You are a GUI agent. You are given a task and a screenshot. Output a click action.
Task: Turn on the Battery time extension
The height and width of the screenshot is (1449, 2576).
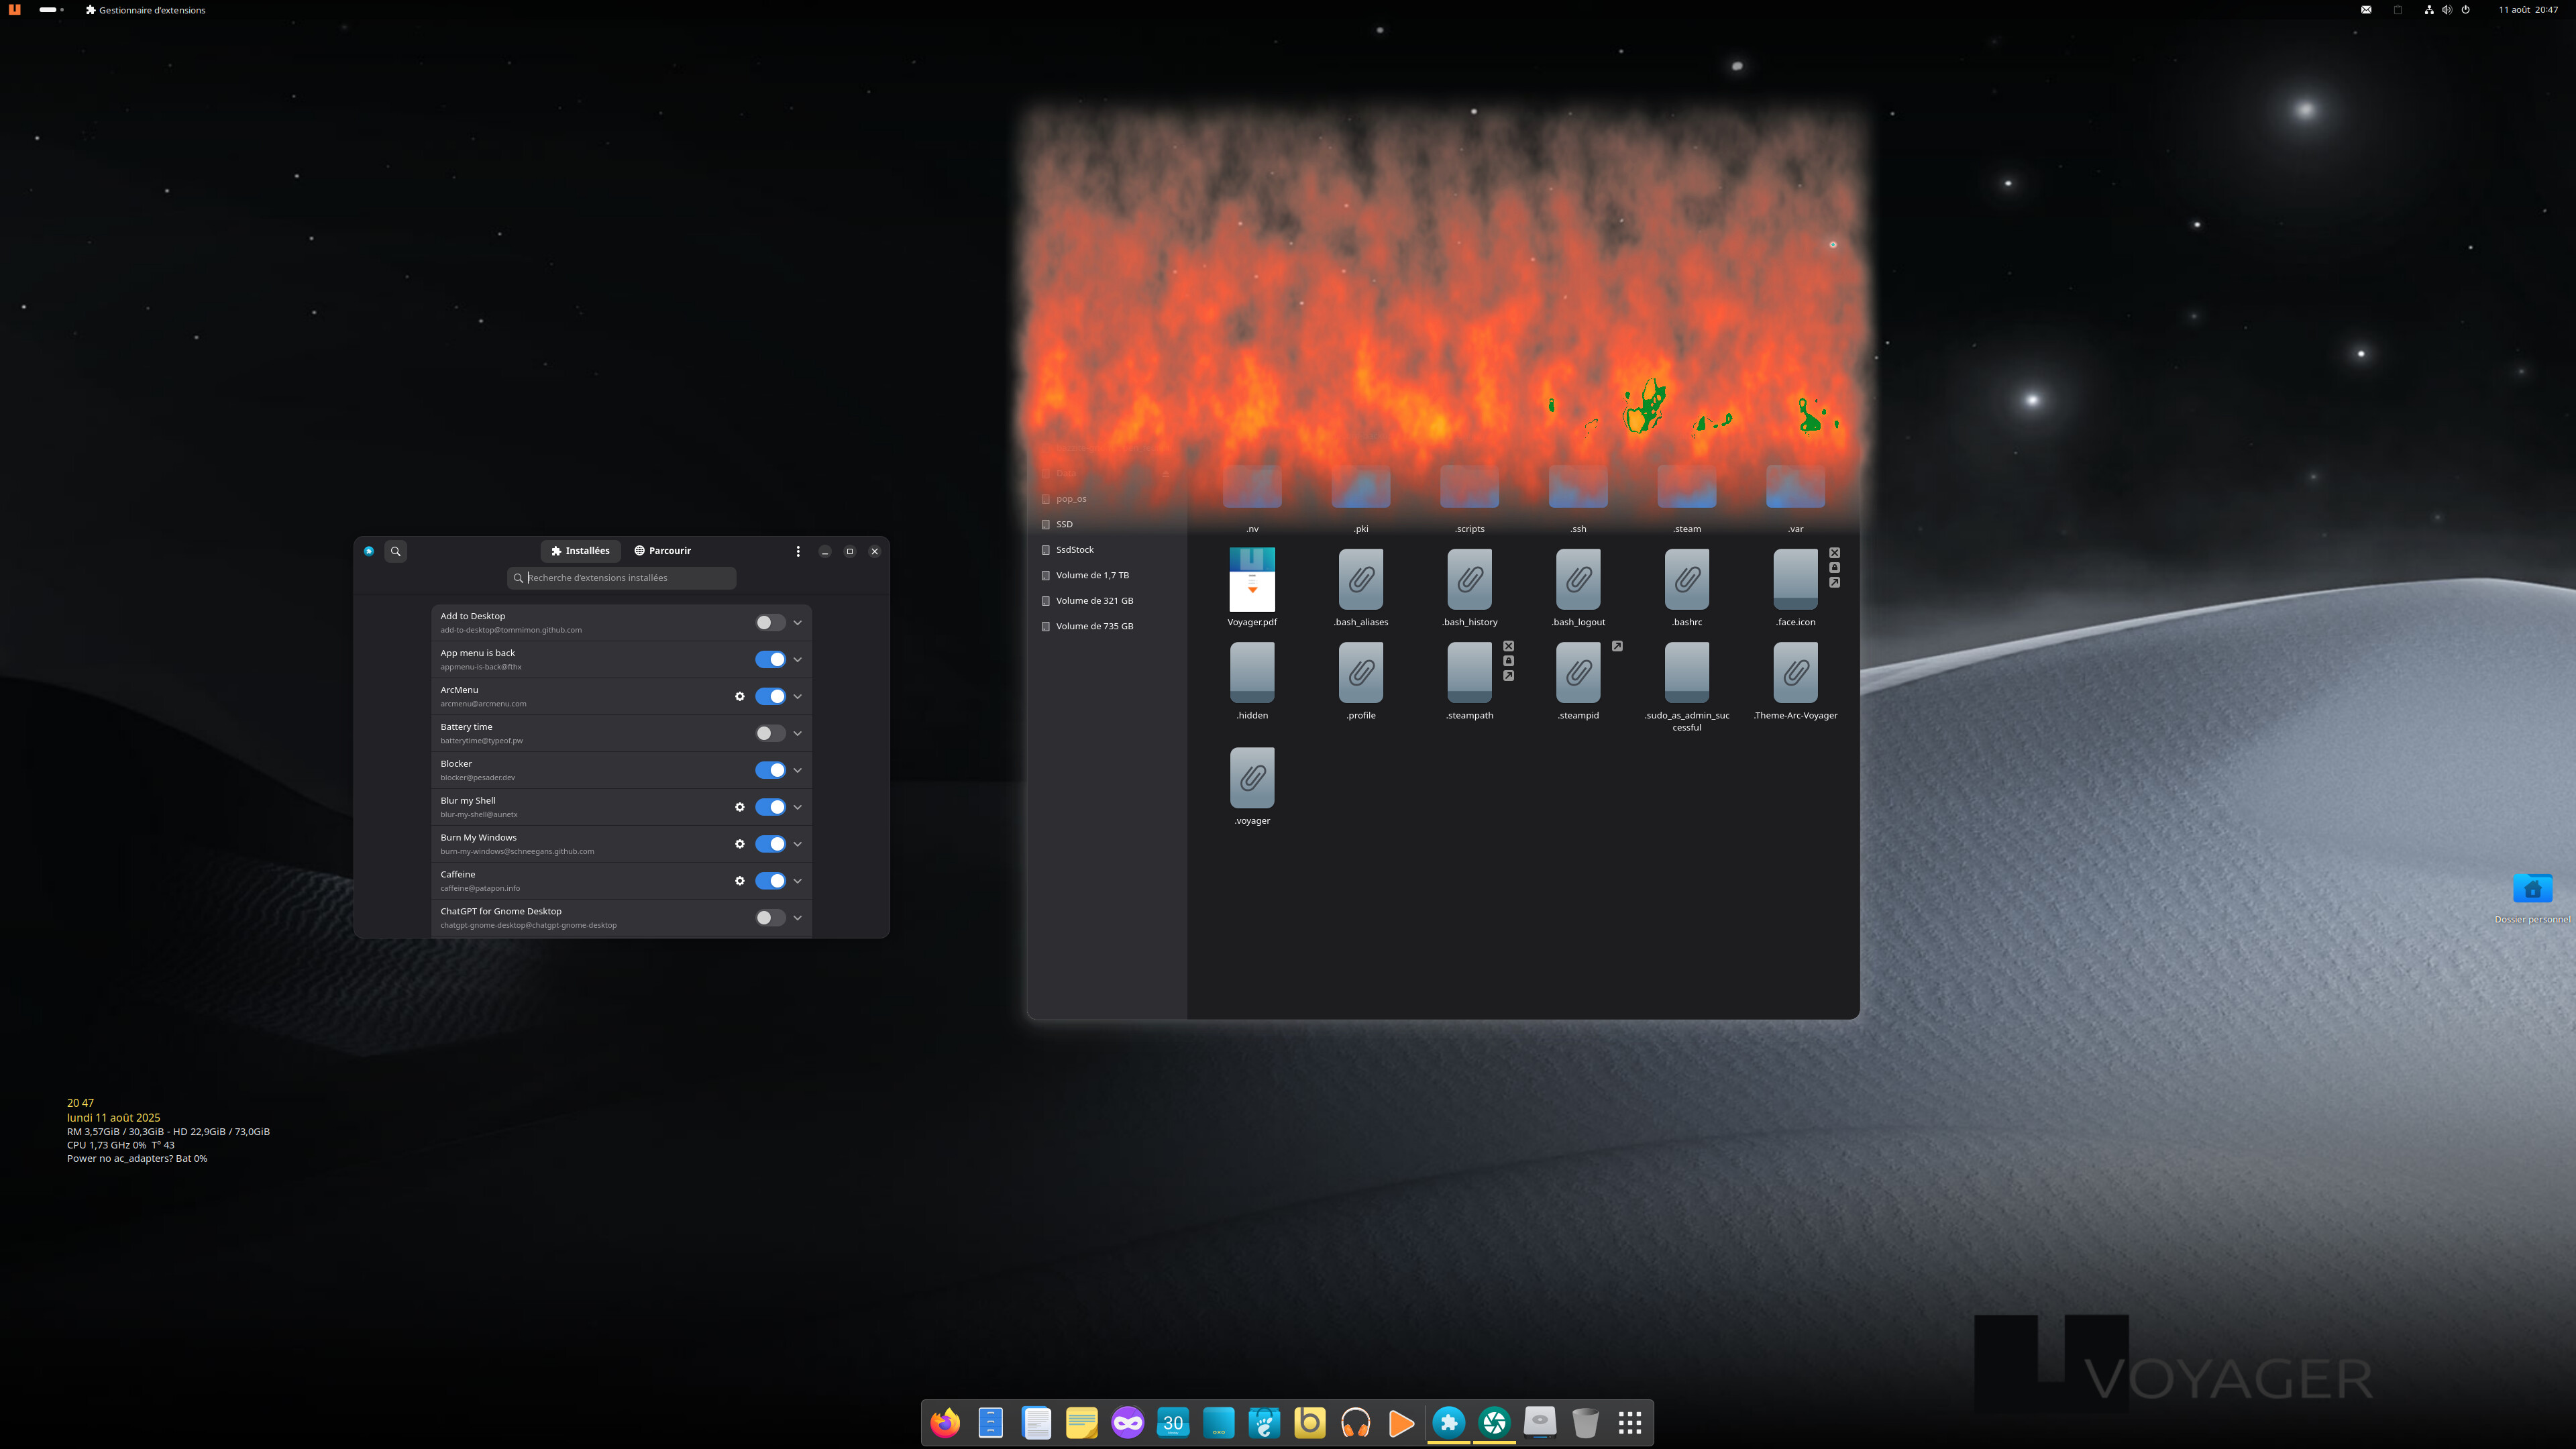[770, 733]
